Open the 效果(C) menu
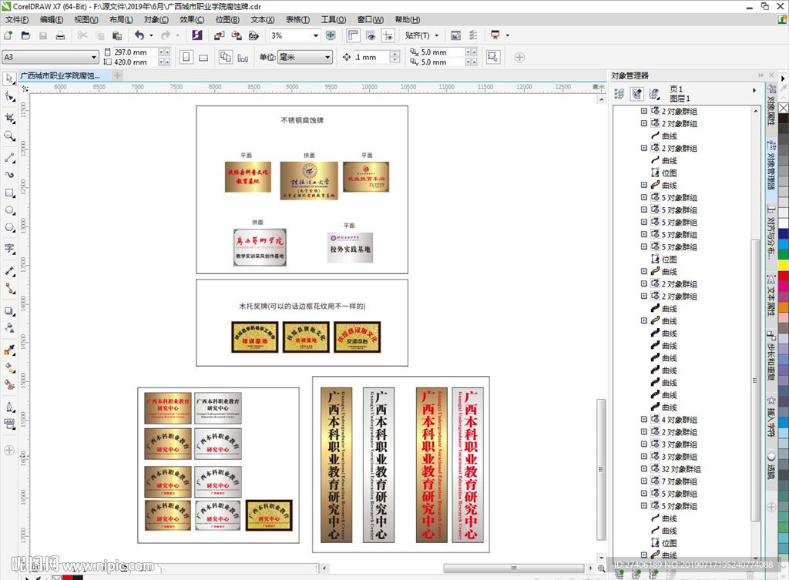Image resolution: width=789 pixels, height=580 pixels. click(193, 19)
